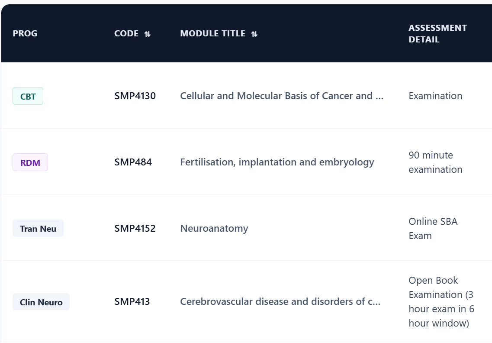
Task: Click the Clin Neuro programme tag
Action: (x=41, y=302)
